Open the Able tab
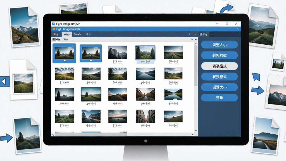This screenshot has height=161, width=286. (x=67, y=34)
